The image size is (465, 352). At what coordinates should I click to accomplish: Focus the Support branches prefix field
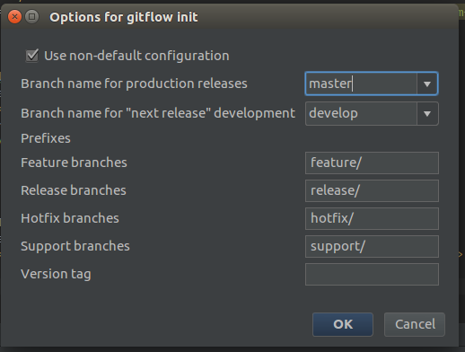coord(372,246)
